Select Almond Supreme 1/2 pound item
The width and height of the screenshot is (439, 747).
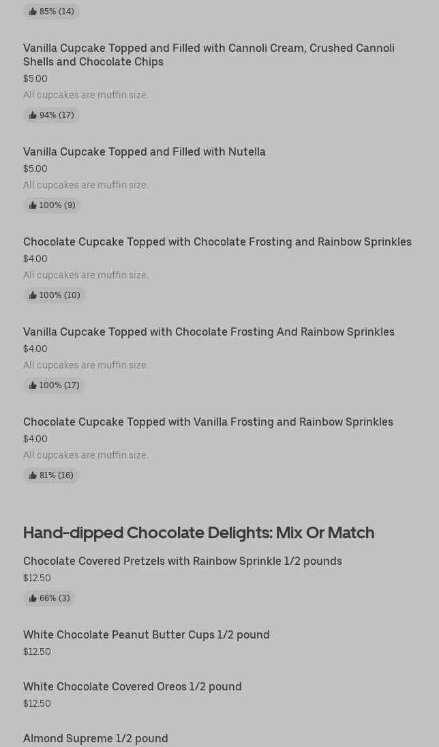[95, 738]
